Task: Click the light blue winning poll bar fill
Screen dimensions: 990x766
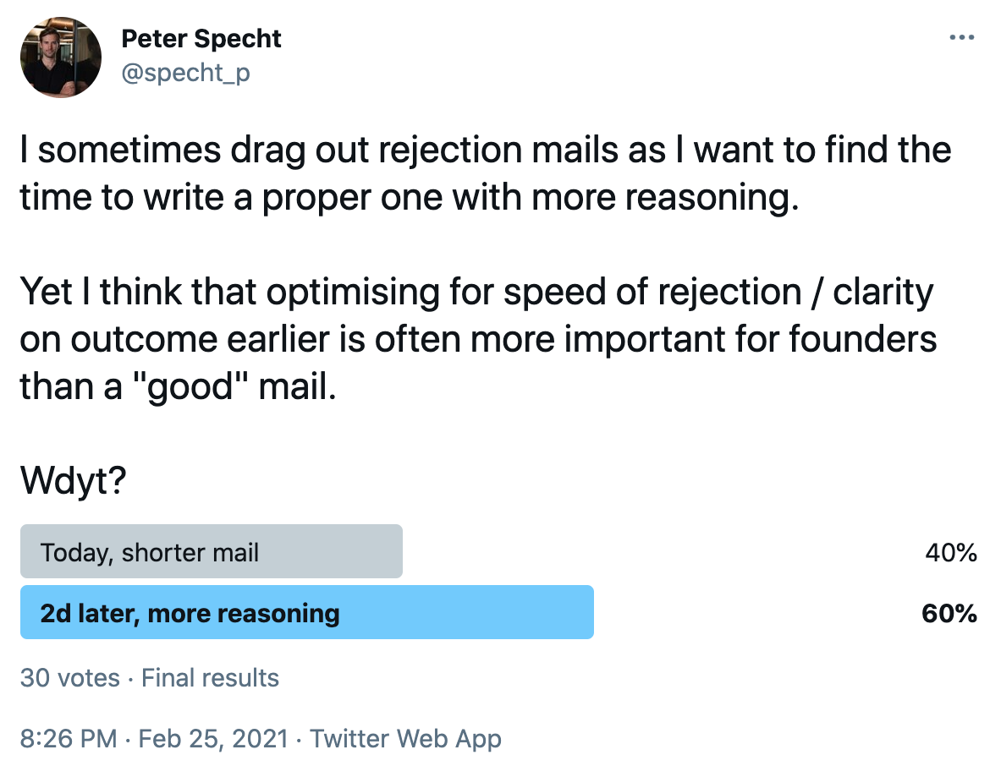Action: (307, 612)
